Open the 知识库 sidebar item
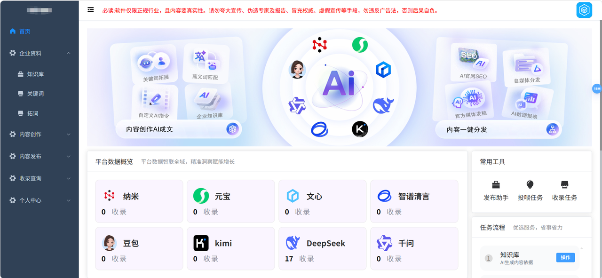This screenshot has width=602, height=278. point(40,74)
